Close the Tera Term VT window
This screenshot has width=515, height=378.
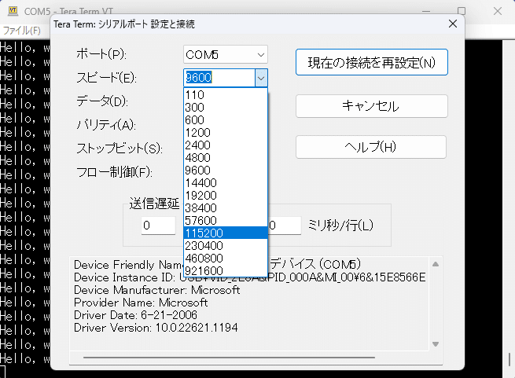498,11
